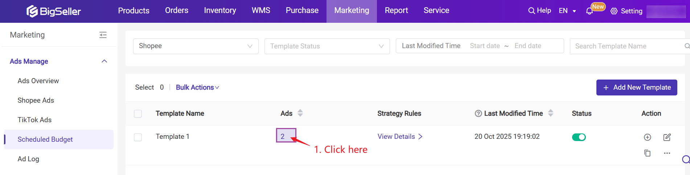Sort by the Ads column
This screenshot has width=690, height=175.
point(300,113)
